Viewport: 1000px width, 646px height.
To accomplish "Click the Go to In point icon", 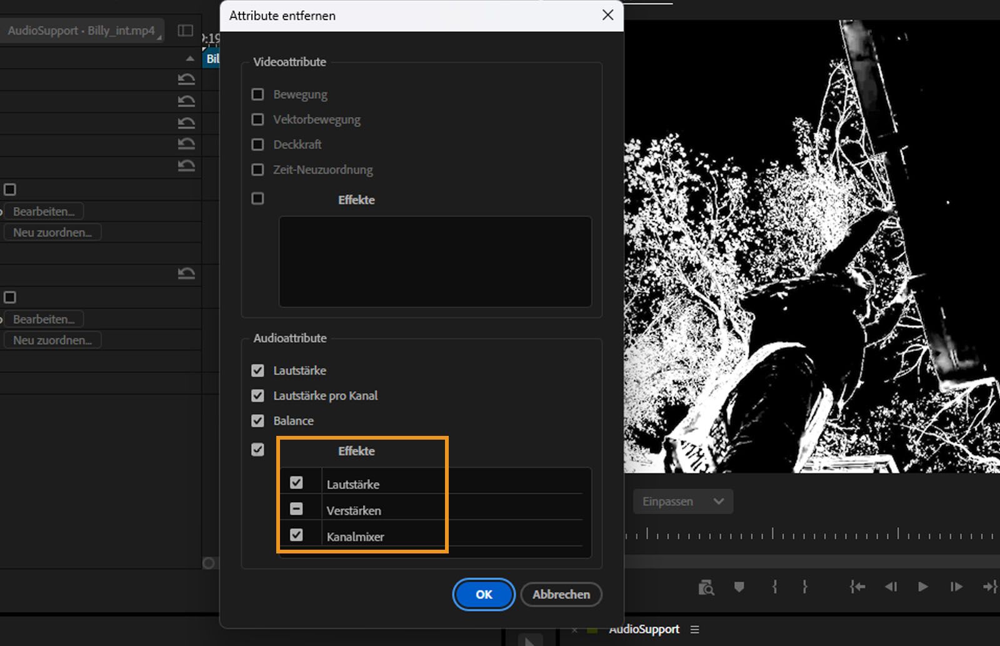I will pos(857,587).
